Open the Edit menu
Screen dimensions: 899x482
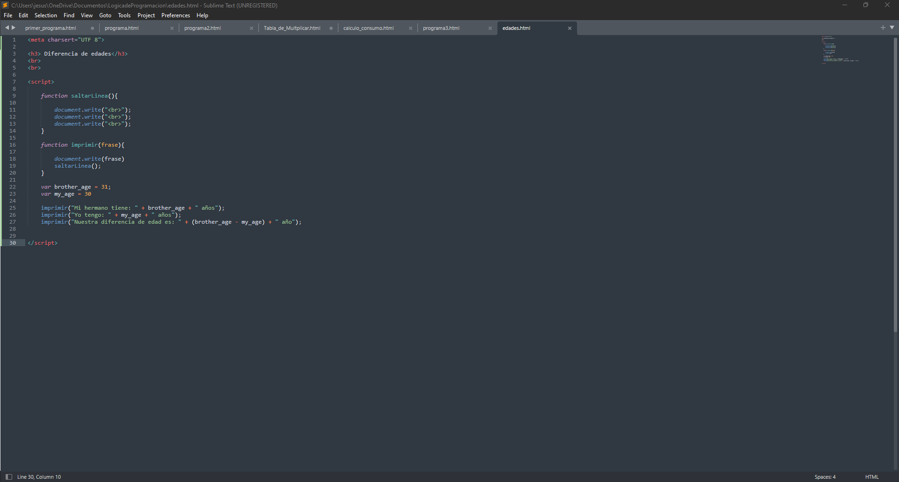pos(23,15)
